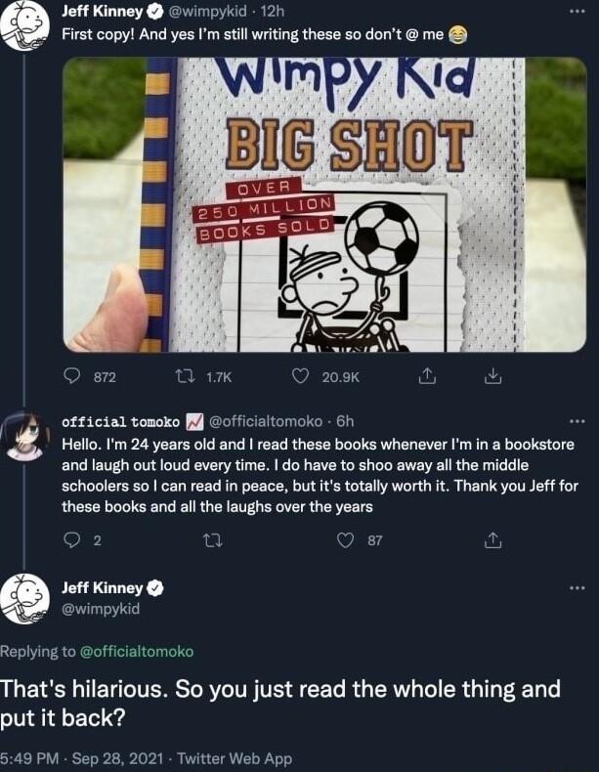Share the Big Shot book tweet
Image resolution: width=599 pixels, height=772 pixels.
pyautogui.click(x=426, y=376)
